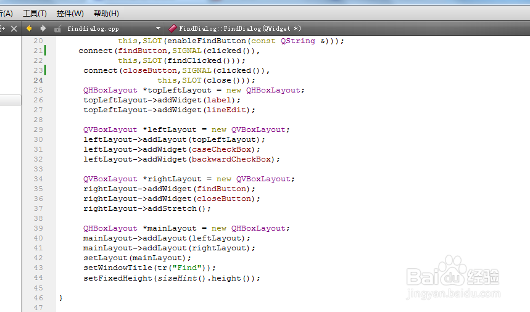The image size is (530, 312).
Task: Click caseCheckBox on line 31
Action: 222,149
